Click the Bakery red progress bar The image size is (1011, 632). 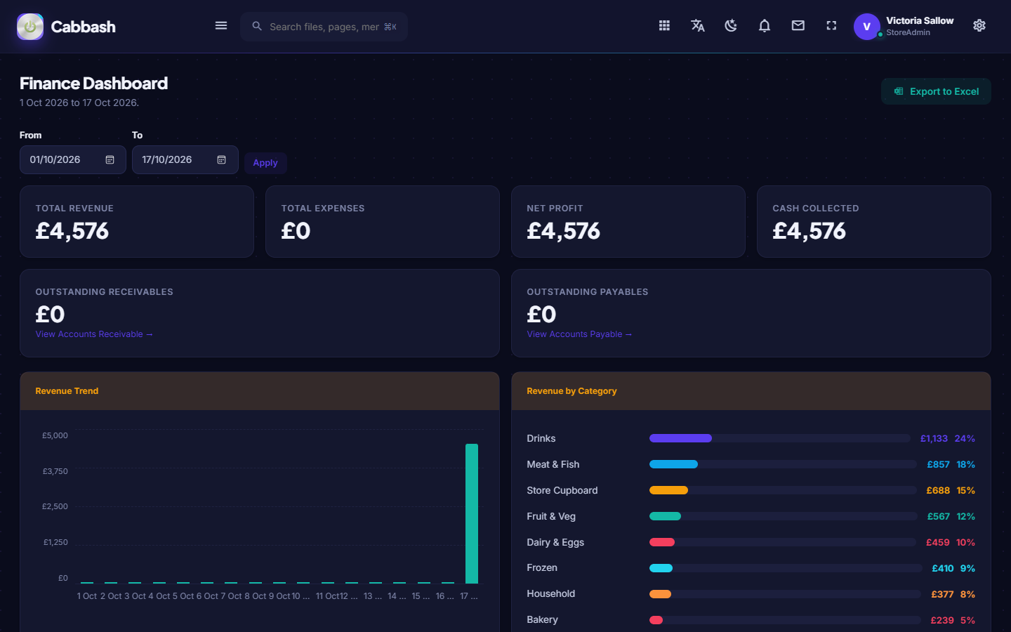pos(656,620)
